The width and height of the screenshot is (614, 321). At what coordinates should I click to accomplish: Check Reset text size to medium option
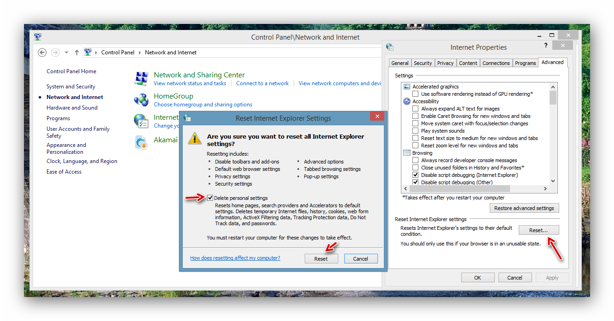416,138
